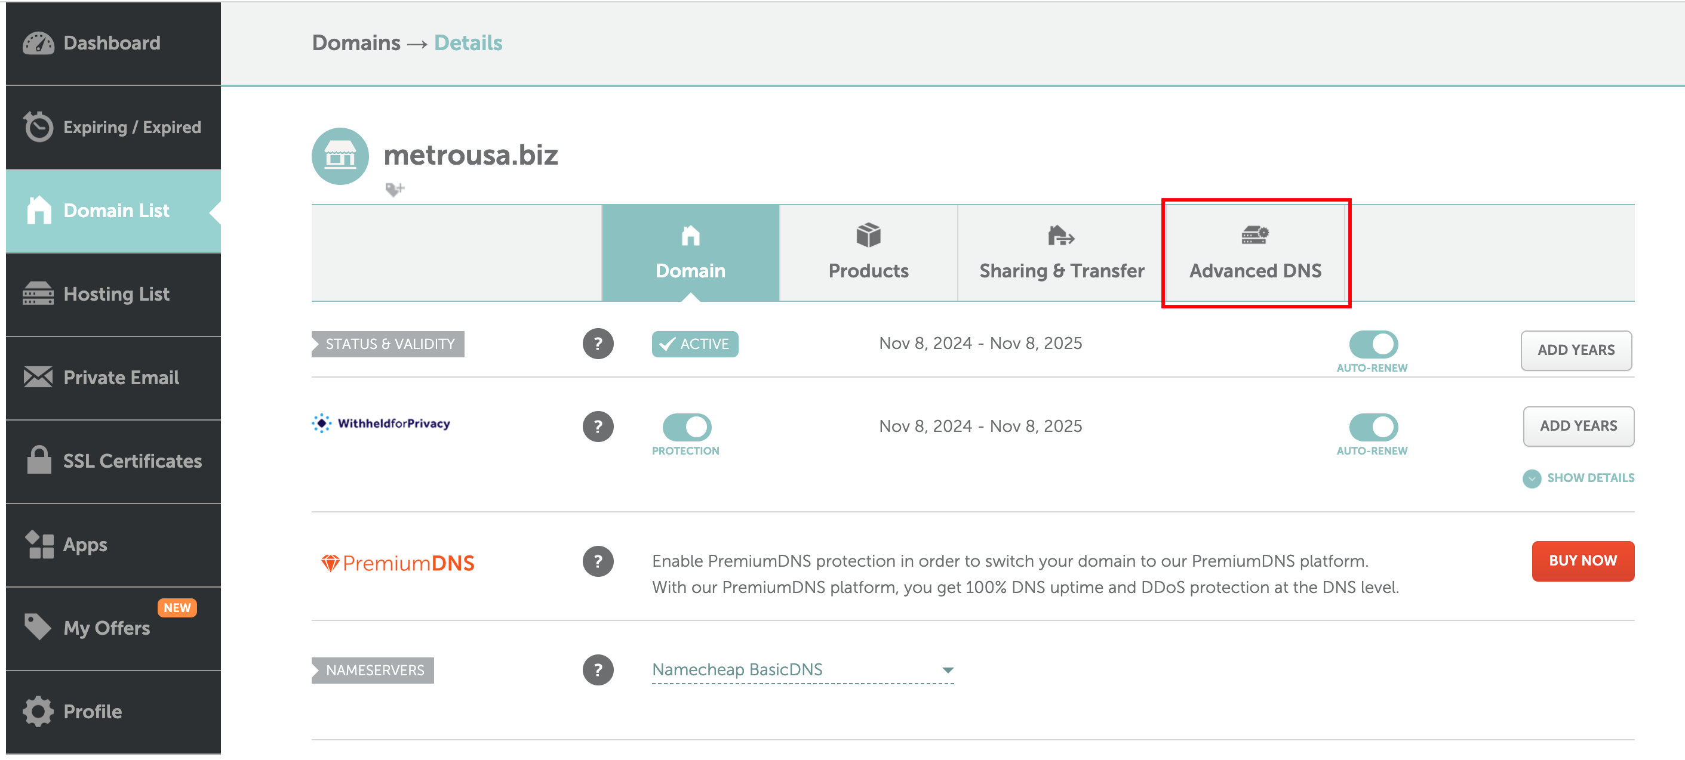Switch to the Advanced DNS tab
The image size is (1685, 760).
[1254, 253]
